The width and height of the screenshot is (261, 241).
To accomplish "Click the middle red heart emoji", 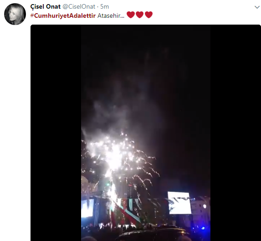I will 140,15.
